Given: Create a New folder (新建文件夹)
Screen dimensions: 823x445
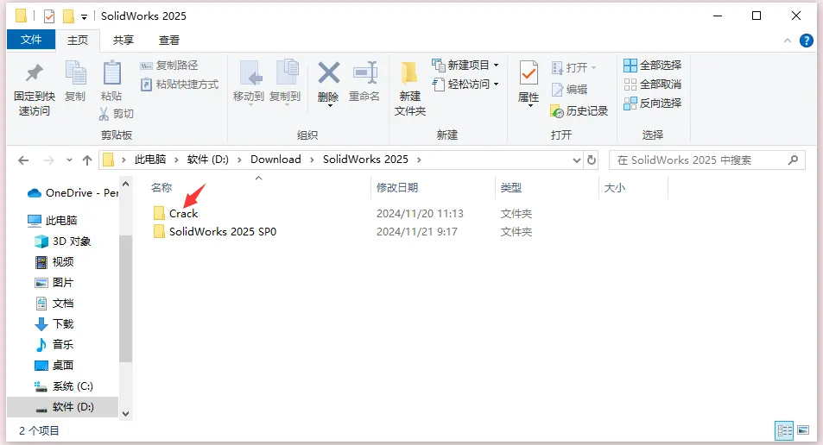Looking at the screenshot, I should click(x=409, y=87).
